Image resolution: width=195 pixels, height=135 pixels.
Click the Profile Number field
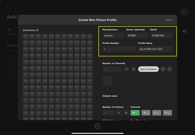pos(119,49)
